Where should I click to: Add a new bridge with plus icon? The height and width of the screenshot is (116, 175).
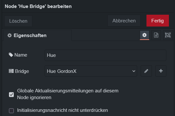[x=161, y=71]
